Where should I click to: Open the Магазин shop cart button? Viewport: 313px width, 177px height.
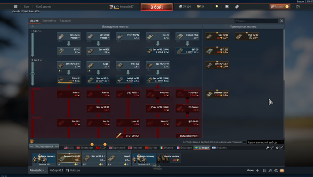click(x=280, y=6)
